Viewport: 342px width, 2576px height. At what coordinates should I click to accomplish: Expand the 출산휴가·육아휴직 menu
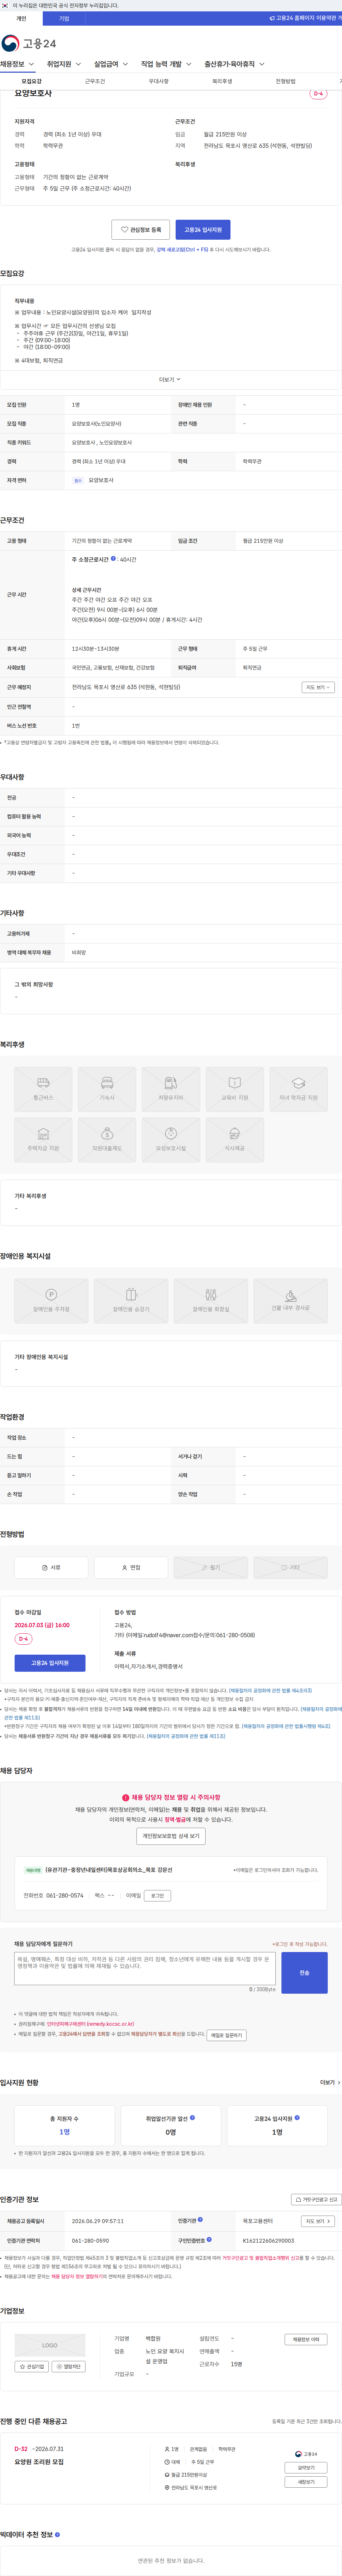pos(235,64)
